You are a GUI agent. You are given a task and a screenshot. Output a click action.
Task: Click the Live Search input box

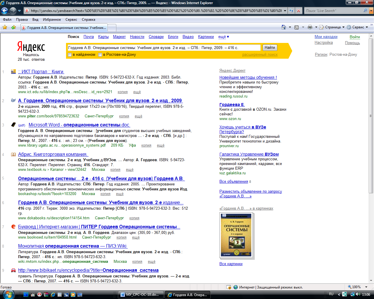[334, 11]
